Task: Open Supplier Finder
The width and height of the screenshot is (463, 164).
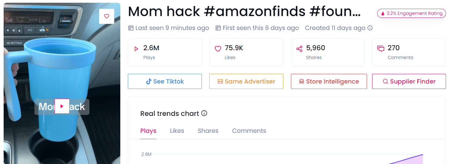Action: click(409, 81)
